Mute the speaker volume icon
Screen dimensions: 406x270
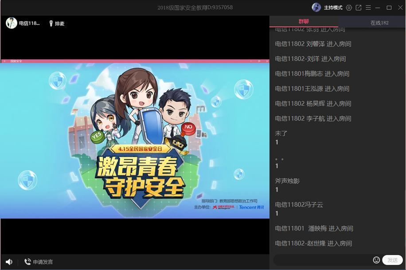9,262
